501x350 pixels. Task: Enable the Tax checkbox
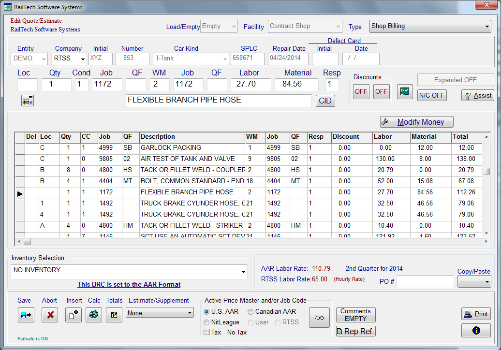coord(207,332)
